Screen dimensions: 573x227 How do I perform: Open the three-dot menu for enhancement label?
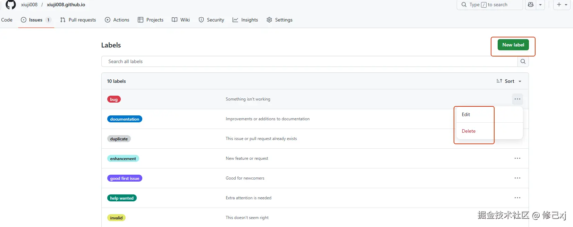tap(517, 158)
